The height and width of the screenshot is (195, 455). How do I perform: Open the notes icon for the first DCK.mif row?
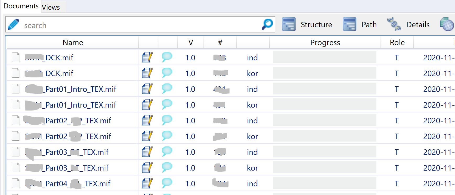[x=147, y=57]
